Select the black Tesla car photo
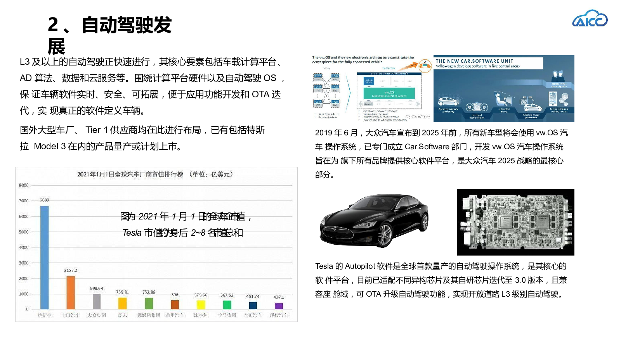The image size is (621, 349). click(374, 221)
